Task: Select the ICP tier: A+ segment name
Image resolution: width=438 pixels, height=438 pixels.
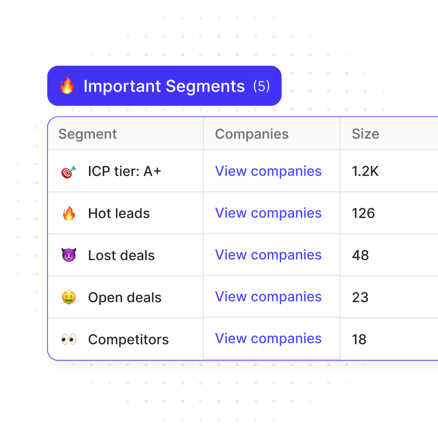Action: pyautogui.click(x=124, y=171)
